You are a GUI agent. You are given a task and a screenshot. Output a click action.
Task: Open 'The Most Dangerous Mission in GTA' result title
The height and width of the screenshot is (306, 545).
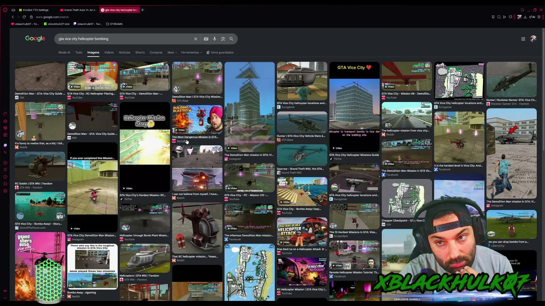coord(195,137)
